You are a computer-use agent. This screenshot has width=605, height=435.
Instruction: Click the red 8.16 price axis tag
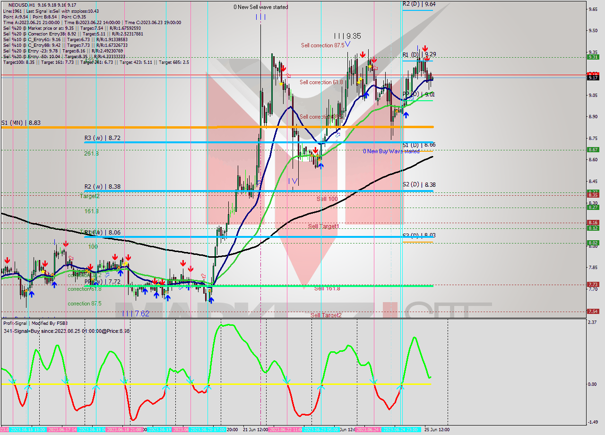coord(593,222)
